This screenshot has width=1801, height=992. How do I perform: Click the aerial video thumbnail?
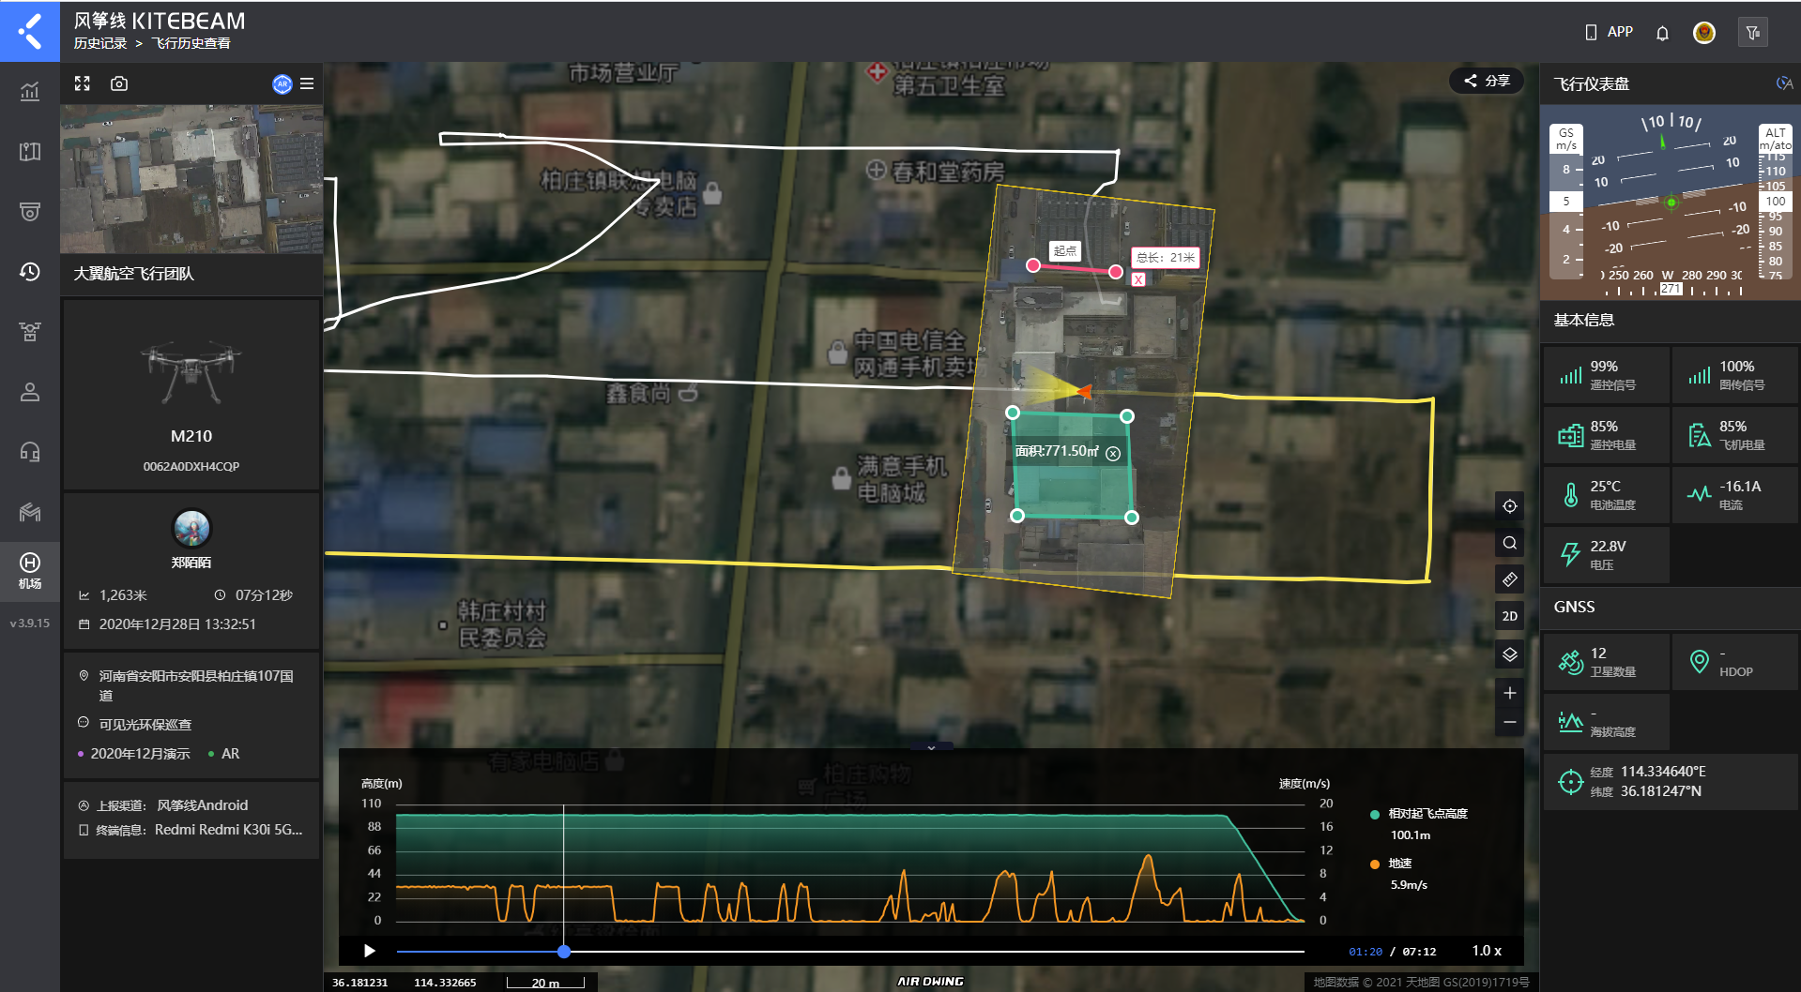191,178
